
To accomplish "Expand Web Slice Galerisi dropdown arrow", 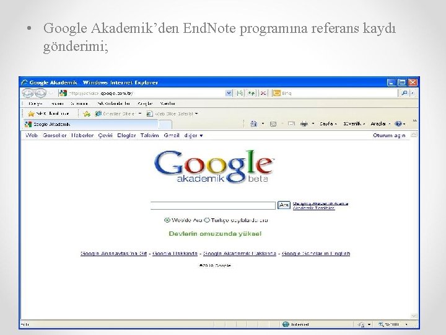I will [x=196, y=114].
